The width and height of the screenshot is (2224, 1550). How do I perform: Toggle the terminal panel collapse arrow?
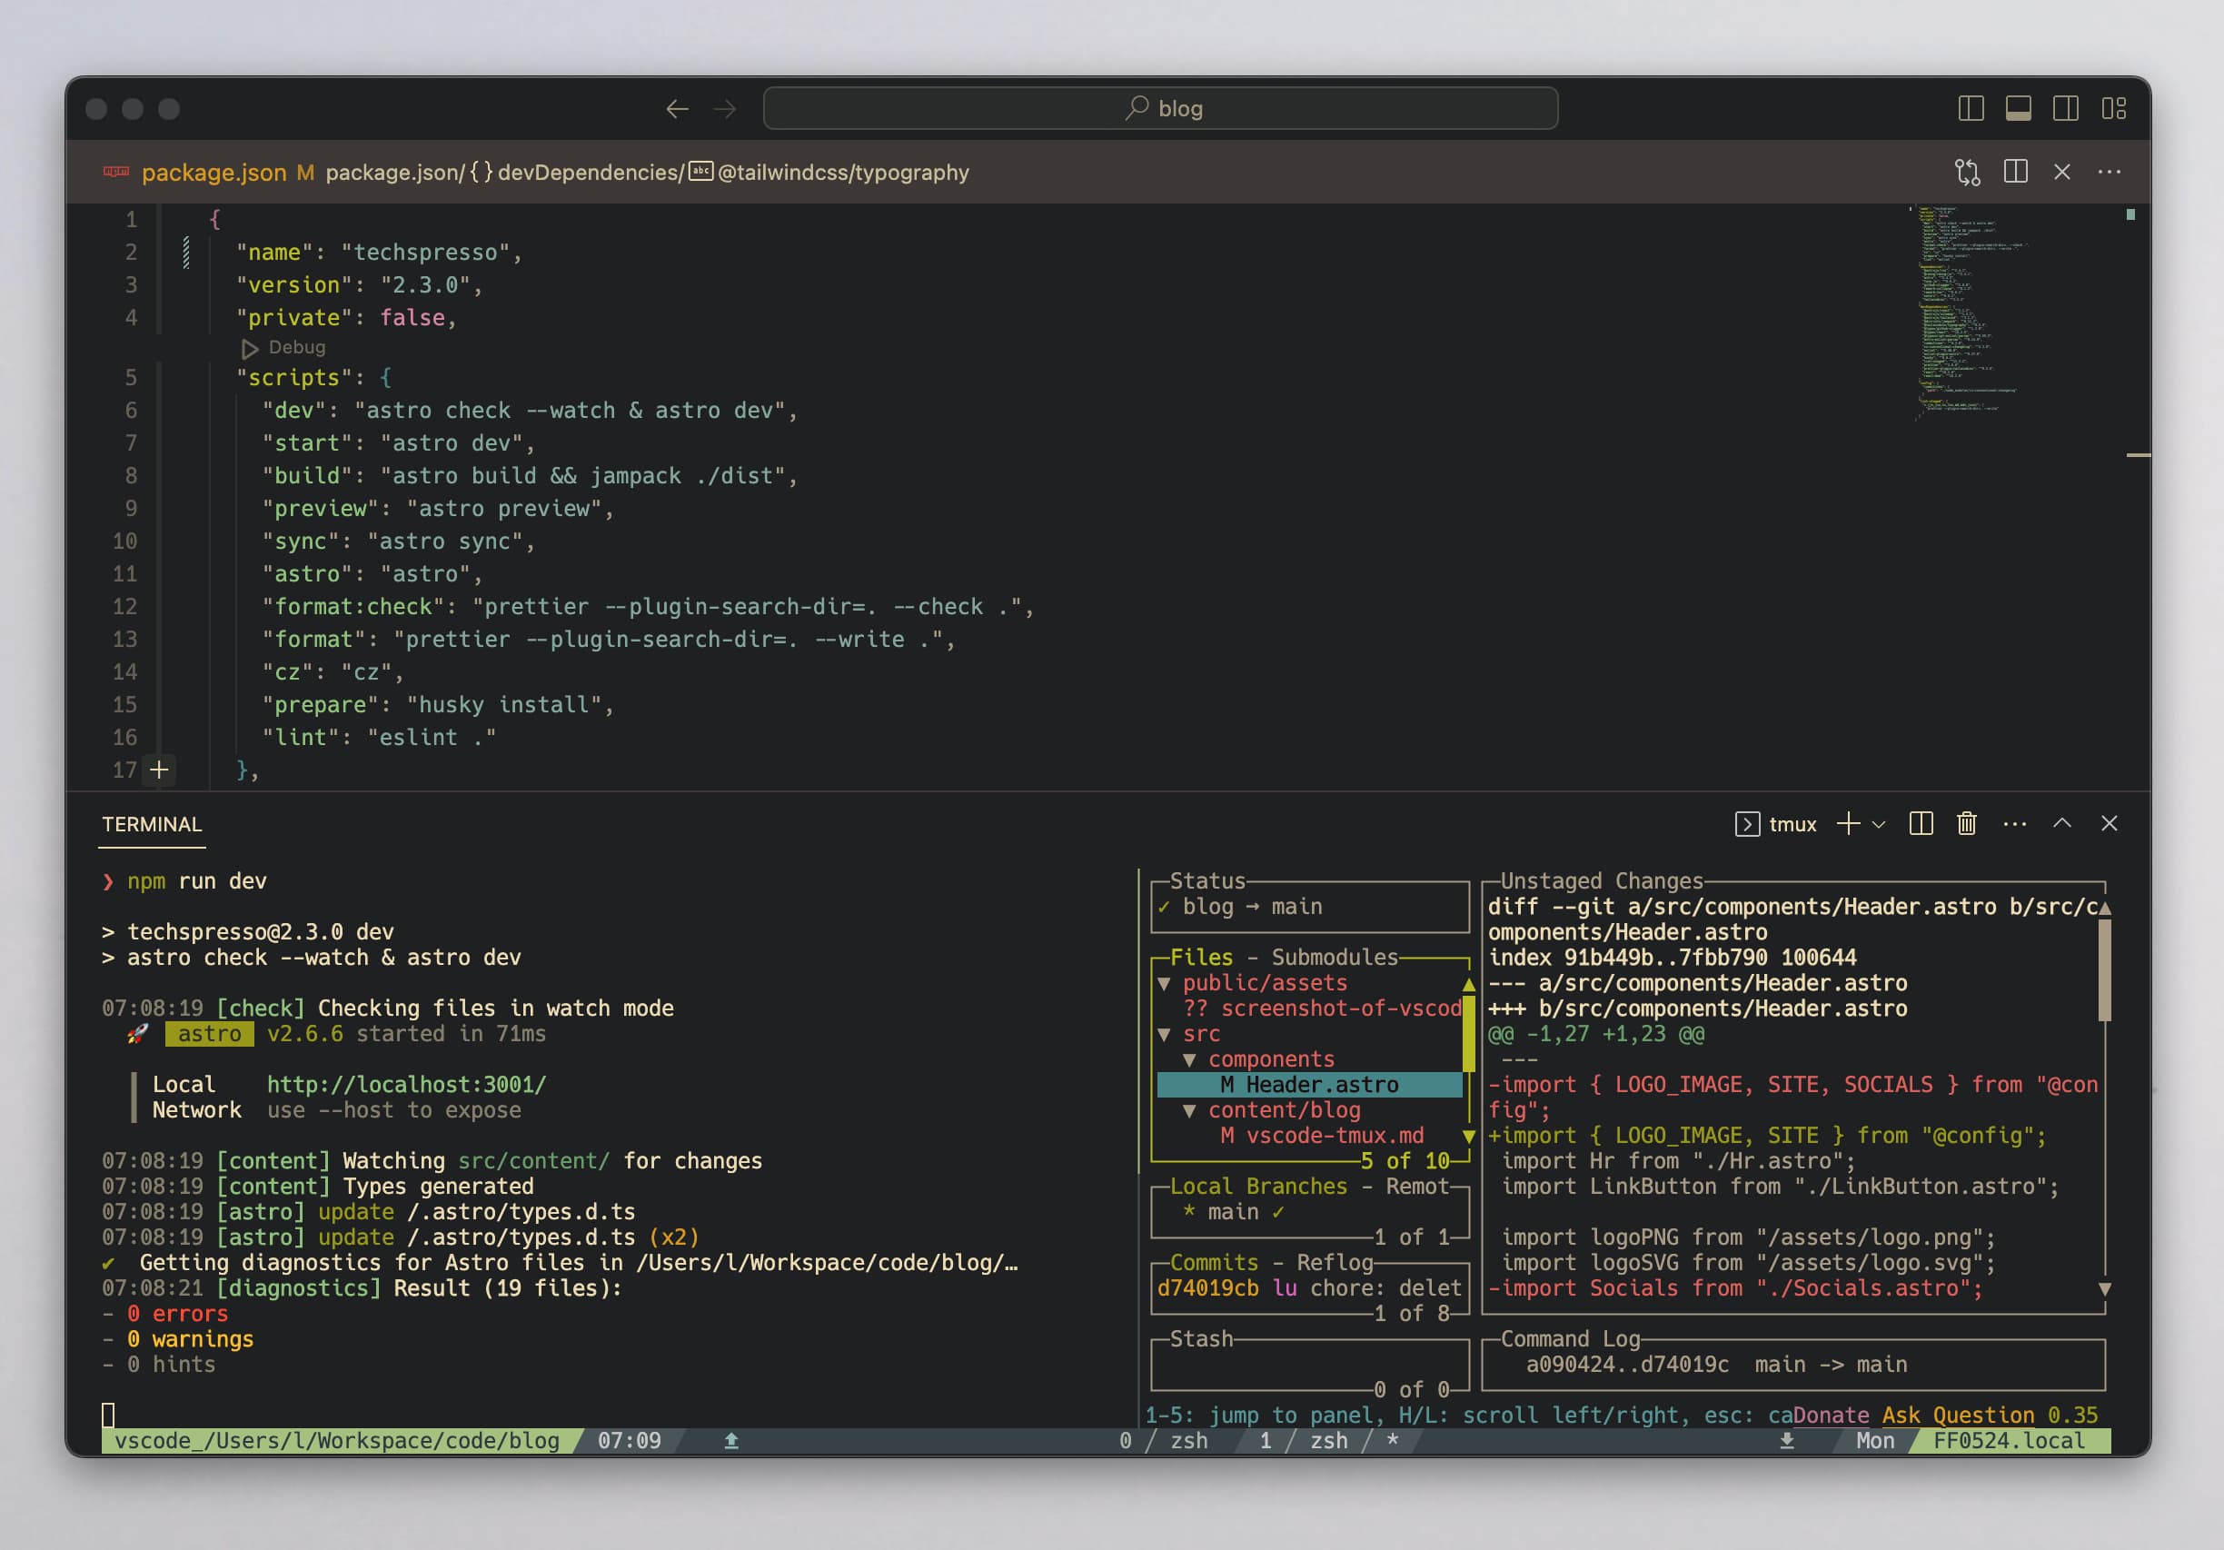[2061, 825]
